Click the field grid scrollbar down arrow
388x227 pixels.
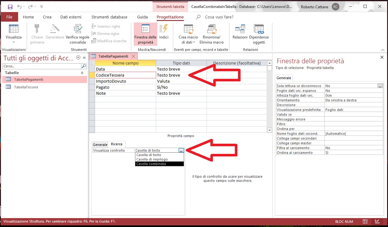coord(270,130)
